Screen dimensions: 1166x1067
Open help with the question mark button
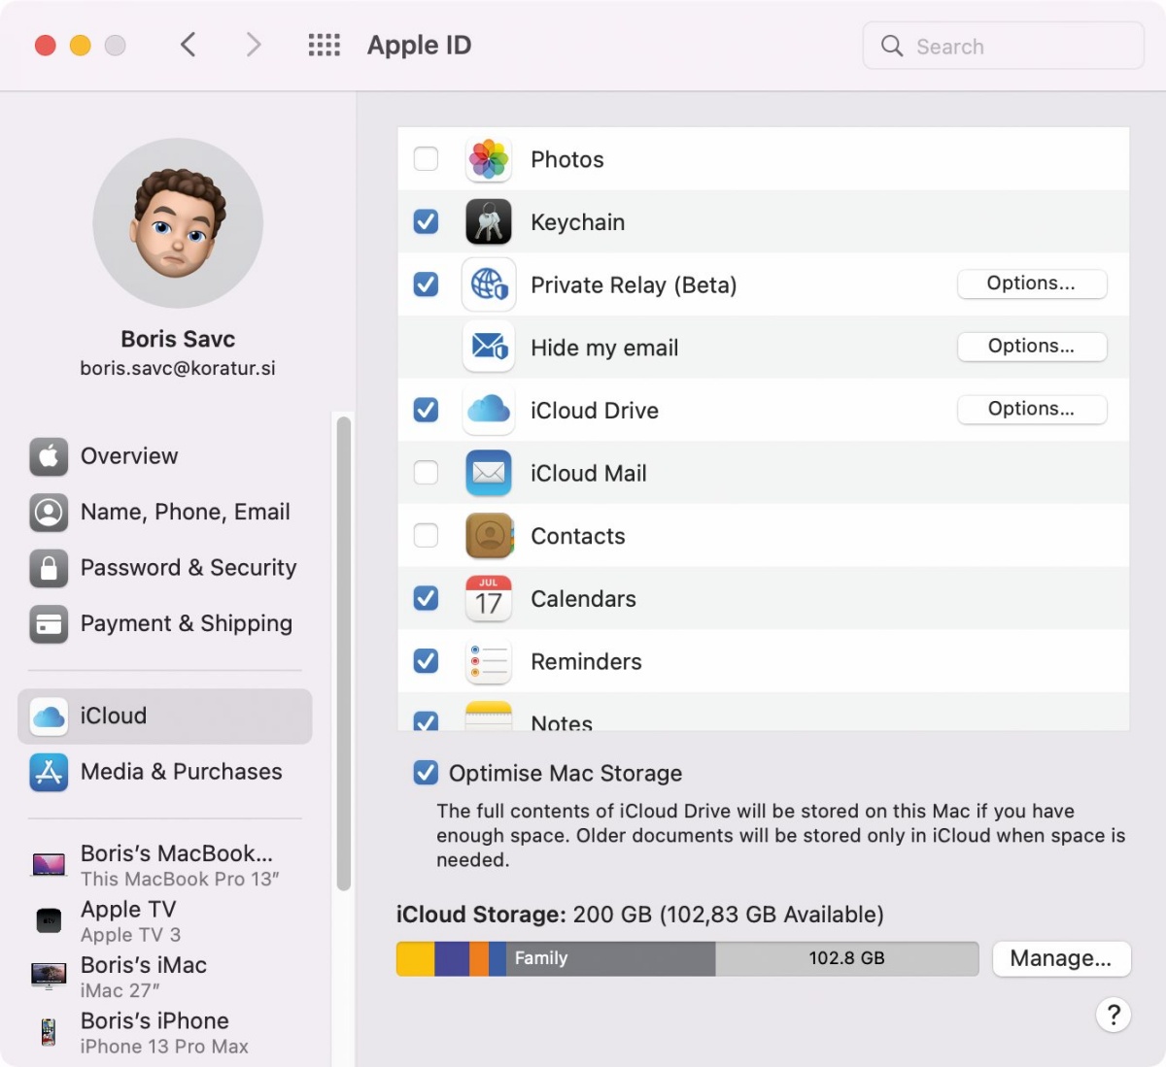click(1114, 1016)
